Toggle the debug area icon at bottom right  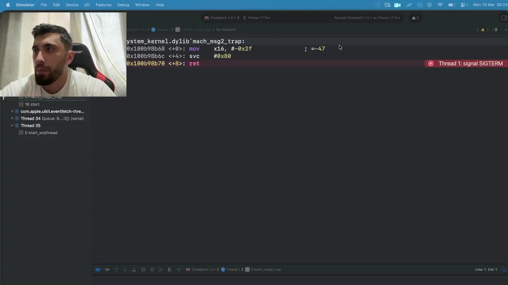pos(504,270)
